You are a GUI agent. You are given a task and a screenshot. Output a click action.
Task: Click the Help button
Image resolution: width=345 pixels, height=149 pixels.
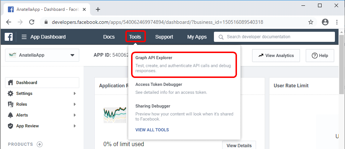[320, 56]
